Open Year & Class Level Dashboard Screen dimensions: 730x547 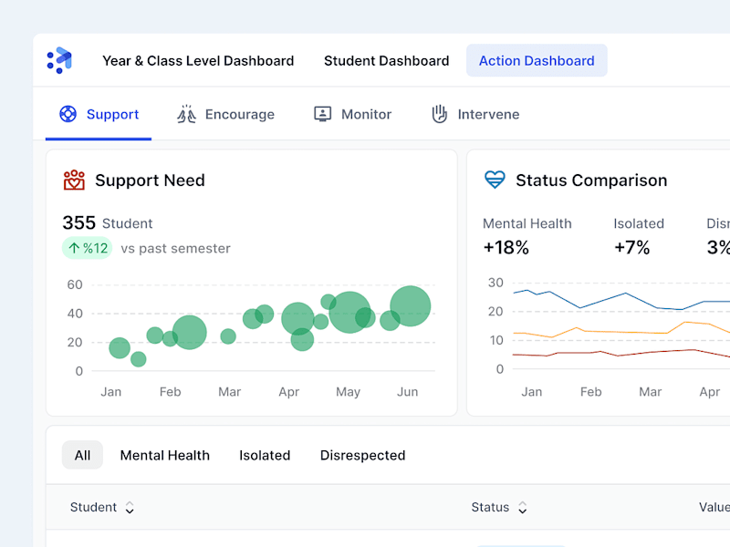198,61
